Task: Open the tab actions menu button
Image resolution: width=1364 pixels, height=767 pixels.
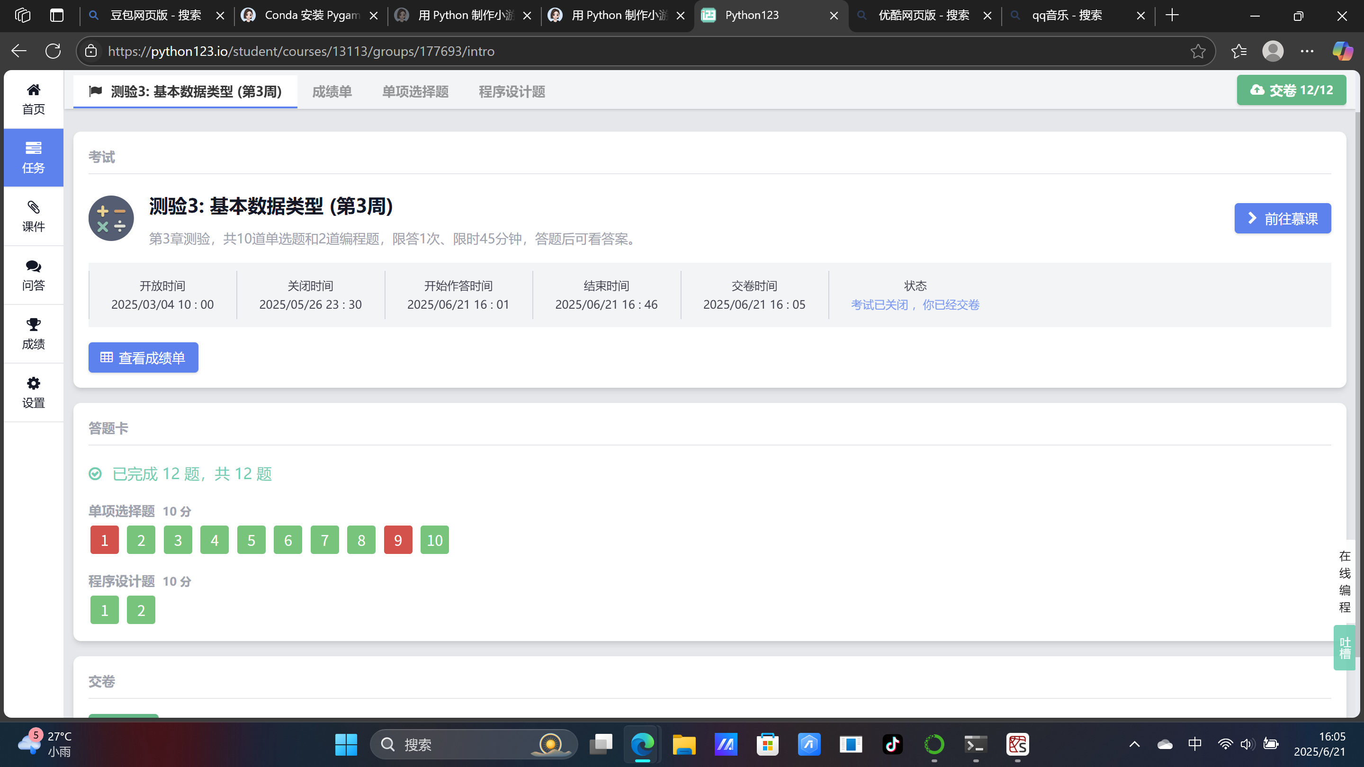Action: click(57, 15)
